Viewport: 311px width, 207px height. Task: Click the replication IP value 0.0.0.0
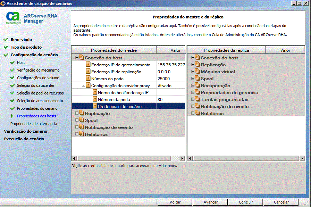click(x=164, y=72)
